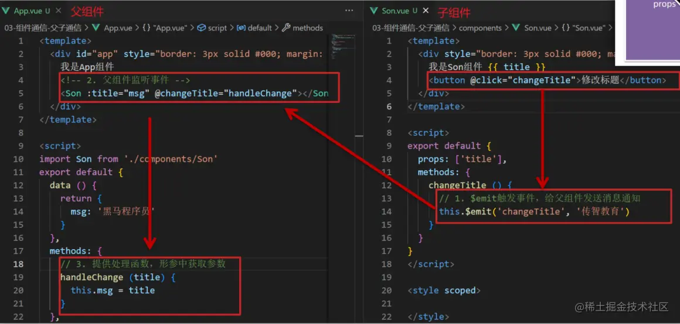Click the this.$emit('changeTitle', '传智教育') line
680x324 pixels.
(534, 212)
